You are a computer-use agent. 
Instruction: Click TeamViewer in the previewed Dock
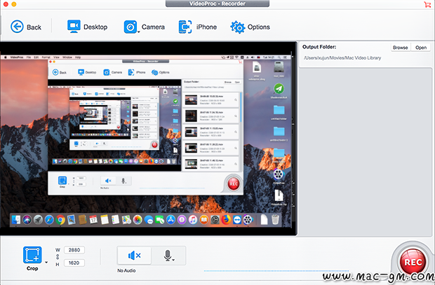[237, 220]
